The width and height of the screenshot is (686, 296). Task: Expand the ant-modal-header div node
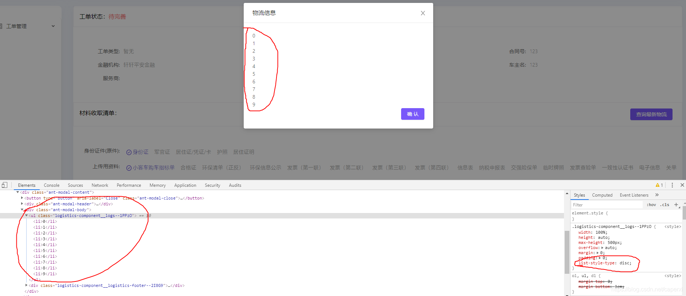point(22,204)
